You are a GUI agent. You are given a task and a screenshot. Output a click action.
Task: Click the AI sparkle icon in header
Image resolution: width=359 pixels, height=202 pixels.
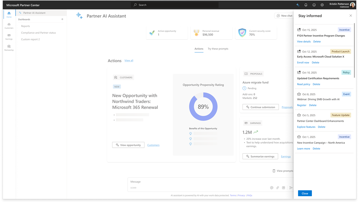298,5
